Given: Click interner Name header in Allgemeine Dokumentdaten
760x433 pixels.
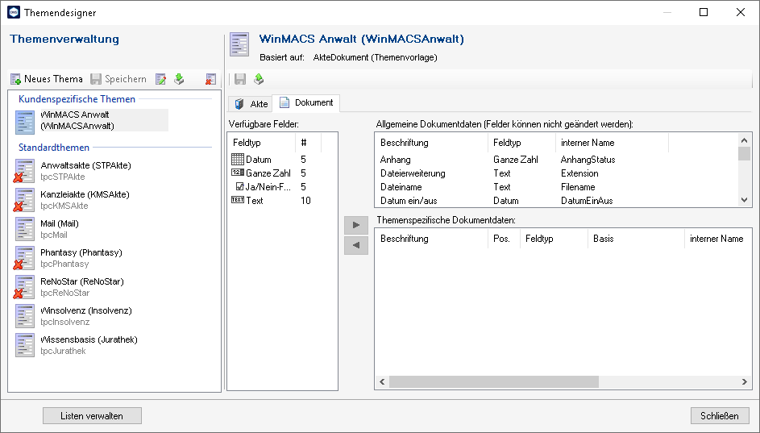Looking at the screenshot, I should pyautogui.click(x=612, y=143).
